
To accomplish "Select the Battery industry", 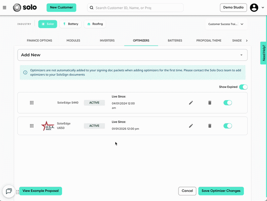I will coord(71,24).
